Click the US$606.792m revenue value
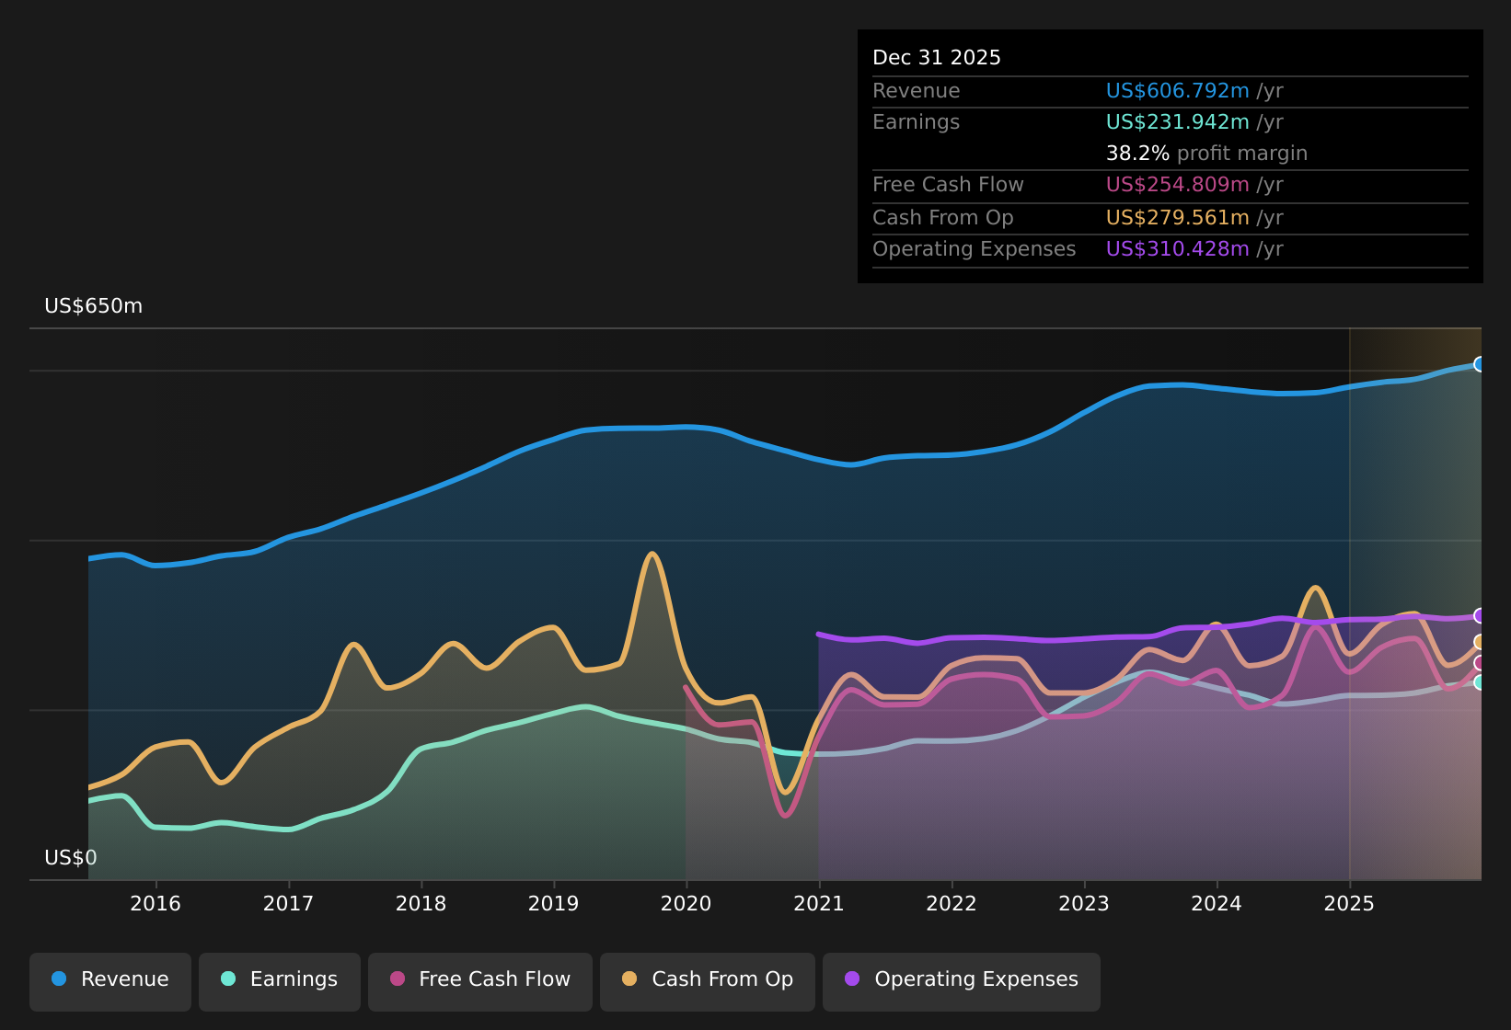This screenshot has width=1511, height=1030. 1176,90
